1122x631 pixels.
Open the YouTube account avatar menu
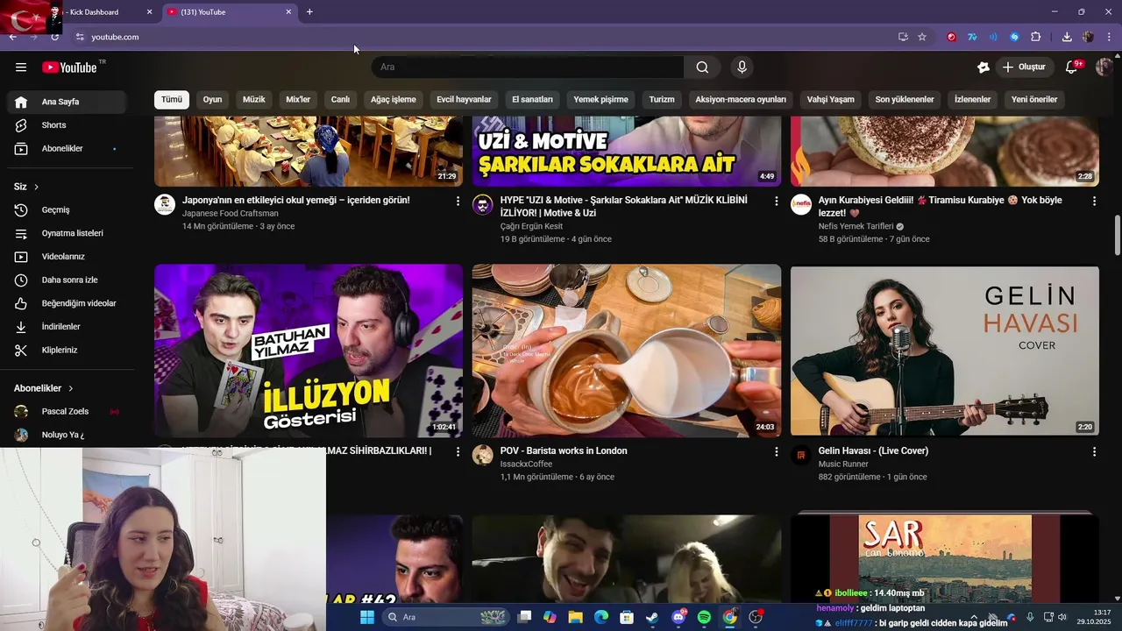(1104, 67)
